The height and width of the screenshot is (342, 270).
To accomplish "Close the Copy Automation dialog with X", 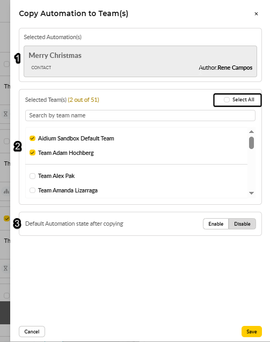I will 256,14.
